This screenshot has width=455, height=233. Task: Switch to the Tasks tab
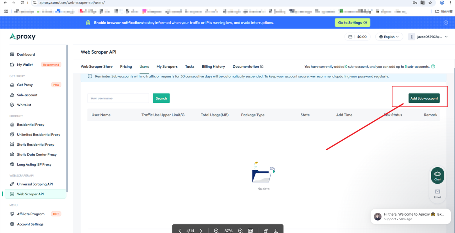coord(190,66)
